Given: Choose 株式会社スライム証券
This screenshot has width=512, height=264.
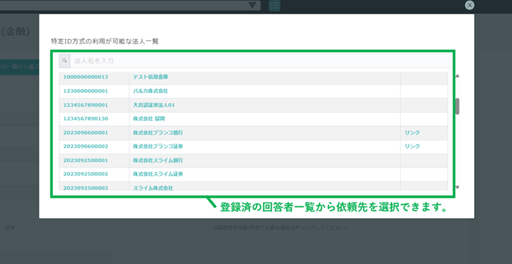Looking at the screenshot, I should [x=157, y=174].
